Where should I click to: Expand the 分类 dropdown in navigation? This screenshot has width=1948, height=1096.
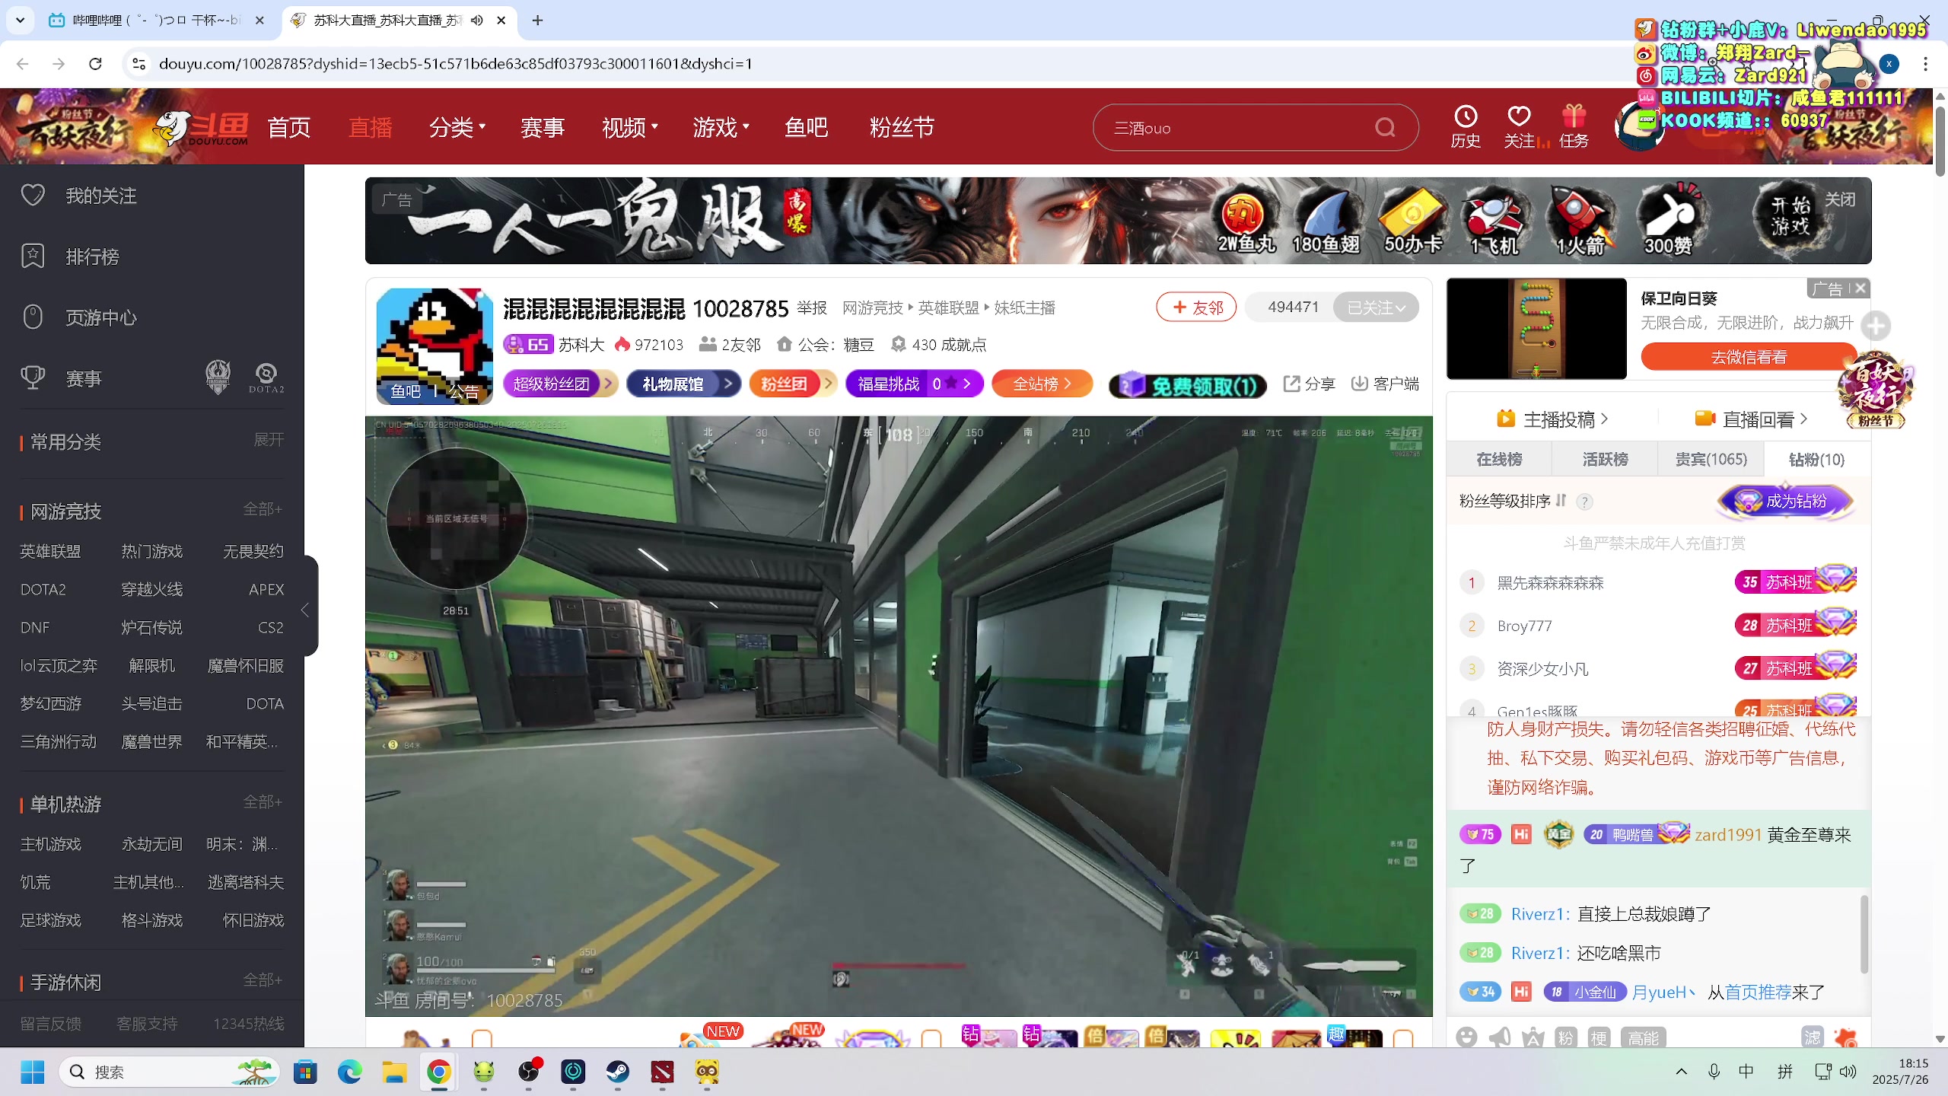(457, 127)
